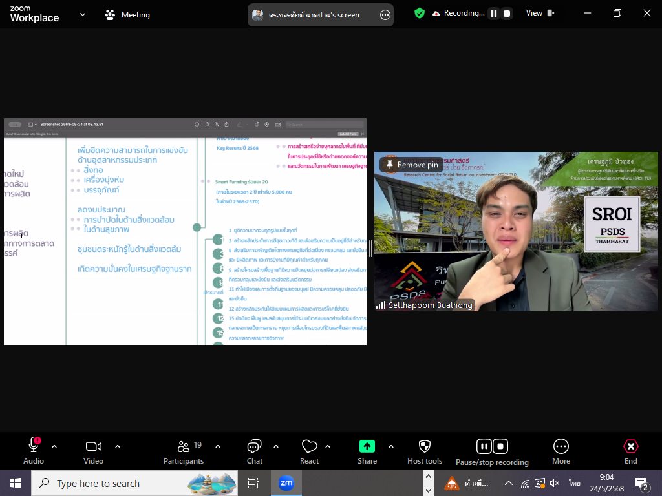
Task: Click the green encryption shield icon
Action: [x=419, y=14]
